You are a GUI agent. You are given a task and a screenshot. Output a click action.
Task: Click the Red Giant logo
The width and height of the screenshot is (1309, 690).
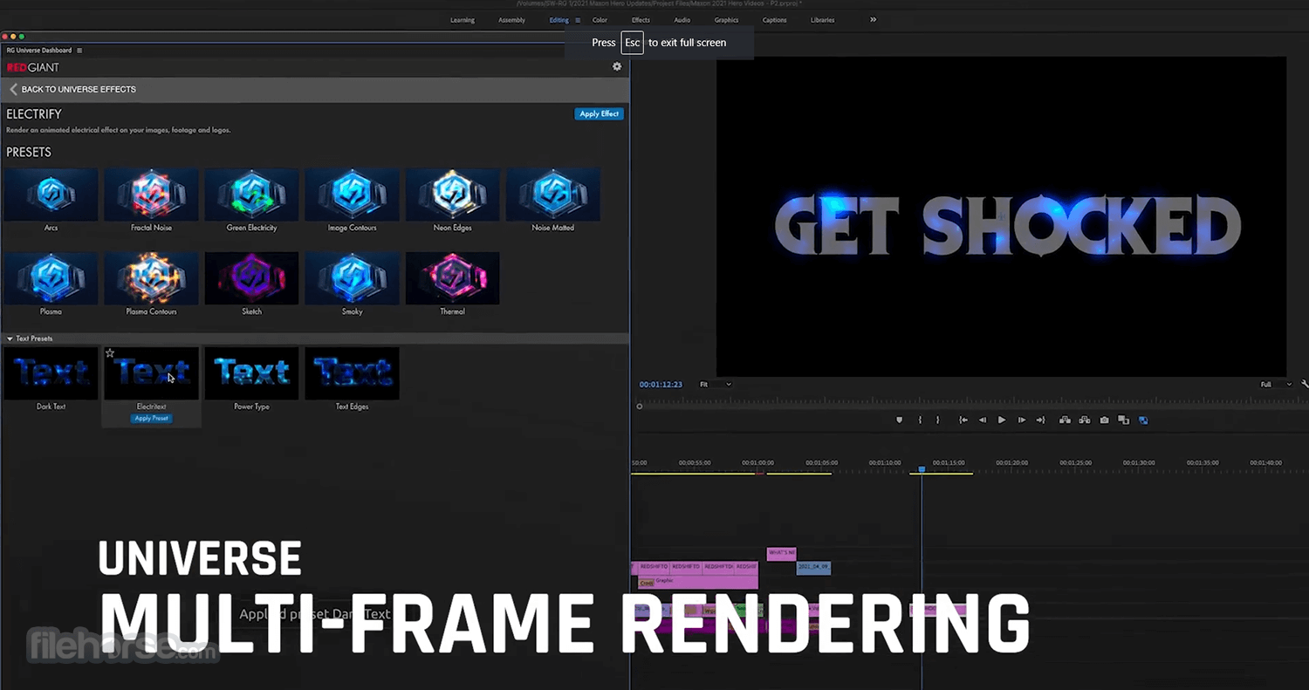(33, 67)
